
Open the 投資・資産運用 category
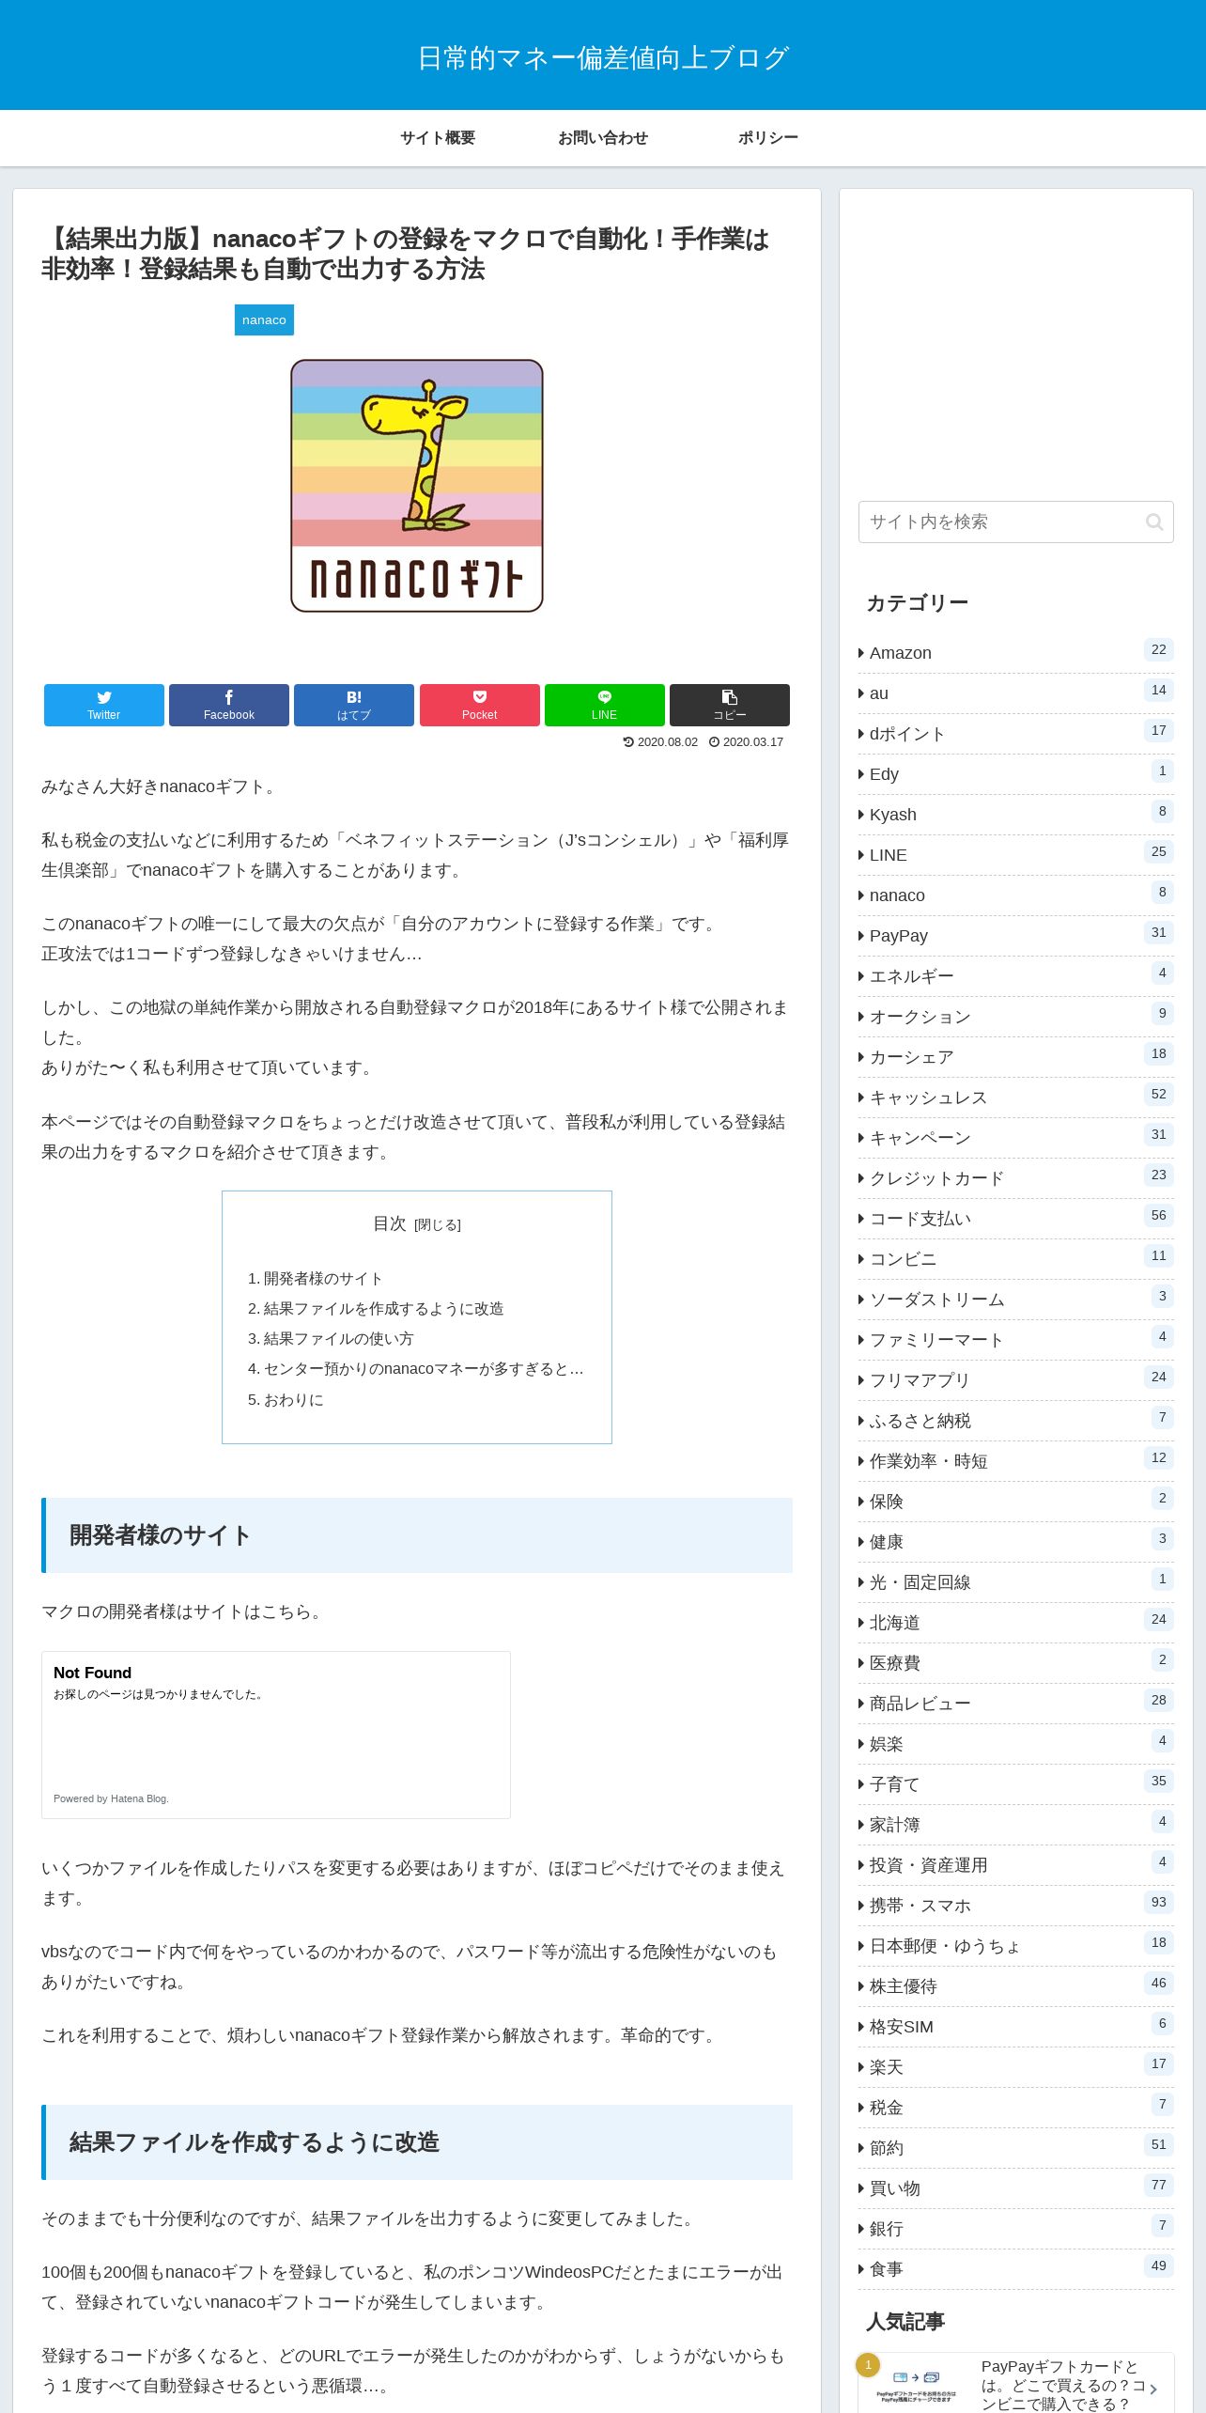point(1016,1865)
